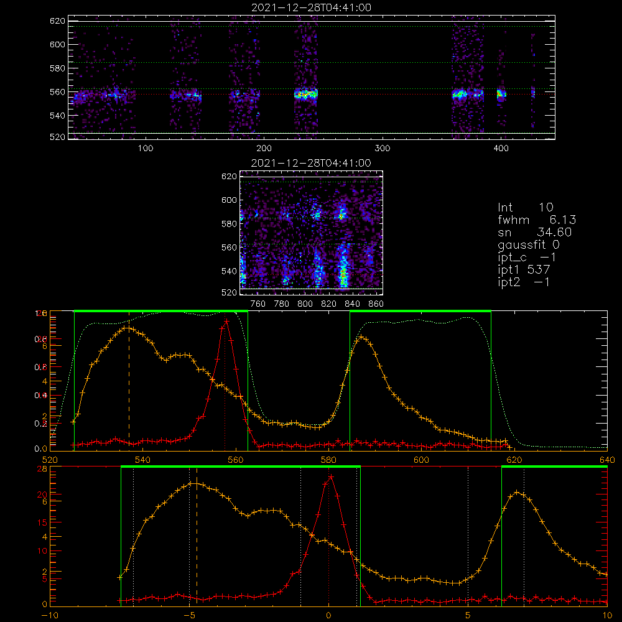Click the '760' tick label under middle image
Image resolution: width=622 pixels, height=622 pixels.
(258, 304)
